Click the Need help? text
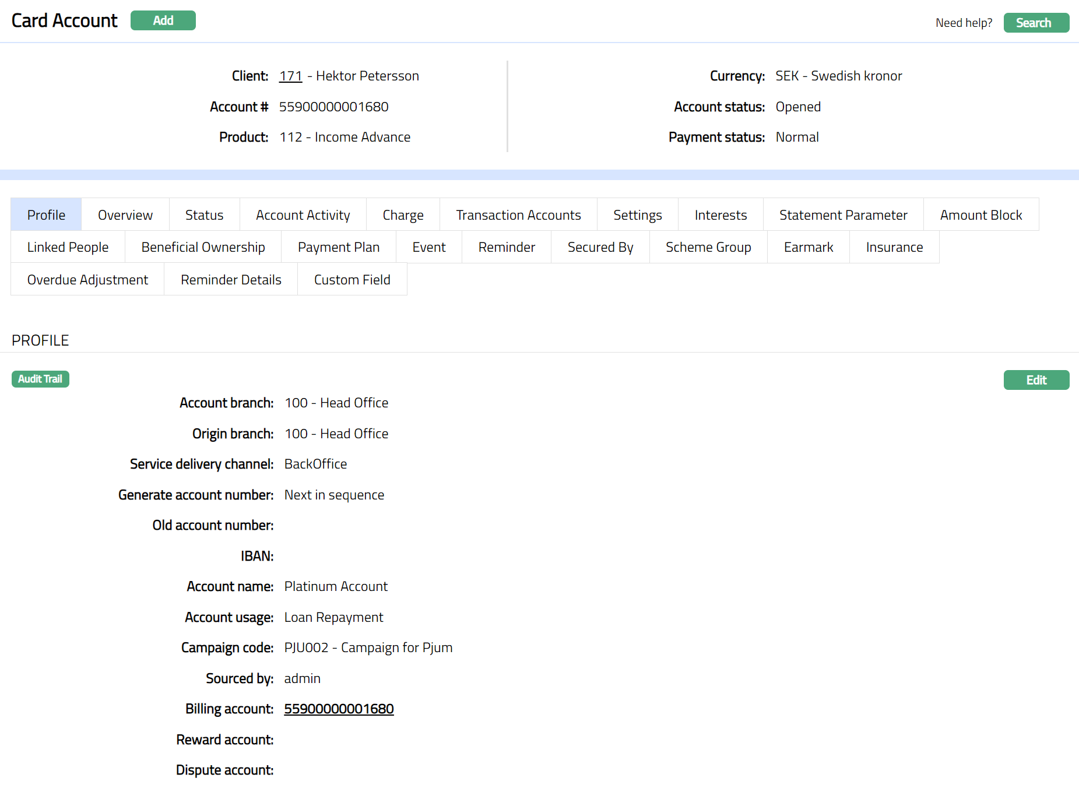 point(964,23)
